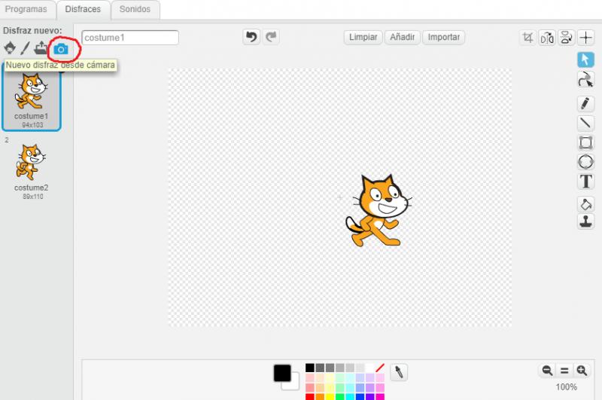Open the Disfraces tab
The height and width of the screenshot is (400, 602).
click(83, 9)
